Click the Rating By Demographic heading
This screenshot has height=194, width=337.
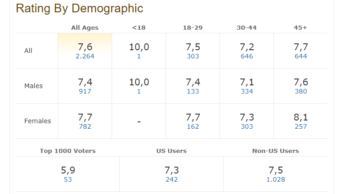pyautogui.click(x=79, y=8)
